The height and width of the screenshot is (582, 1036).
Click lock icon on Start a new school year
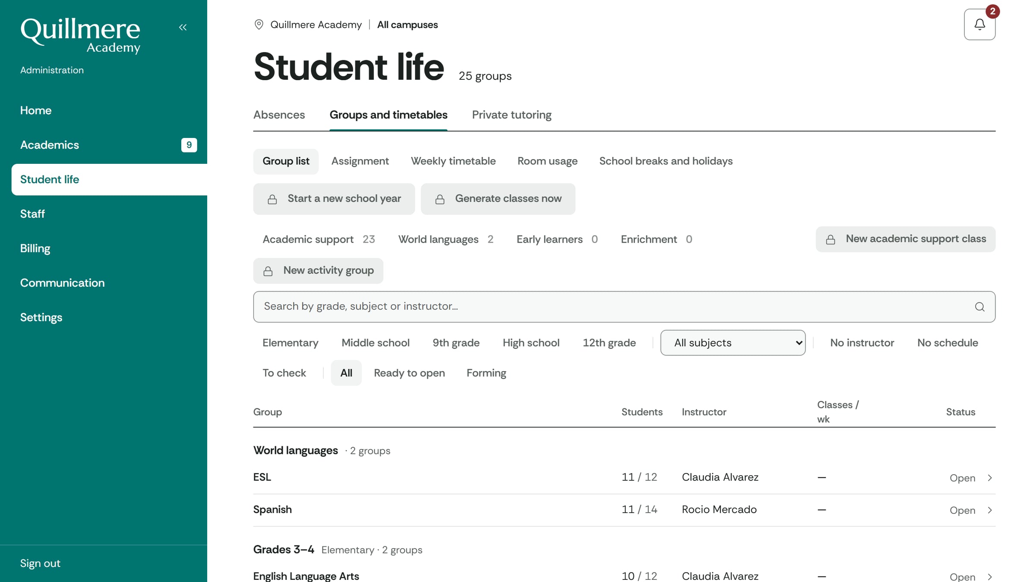(x=272, y=199)
